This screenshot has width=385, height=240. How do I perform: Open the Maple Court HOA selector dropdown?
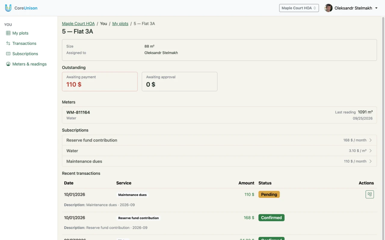299,8
